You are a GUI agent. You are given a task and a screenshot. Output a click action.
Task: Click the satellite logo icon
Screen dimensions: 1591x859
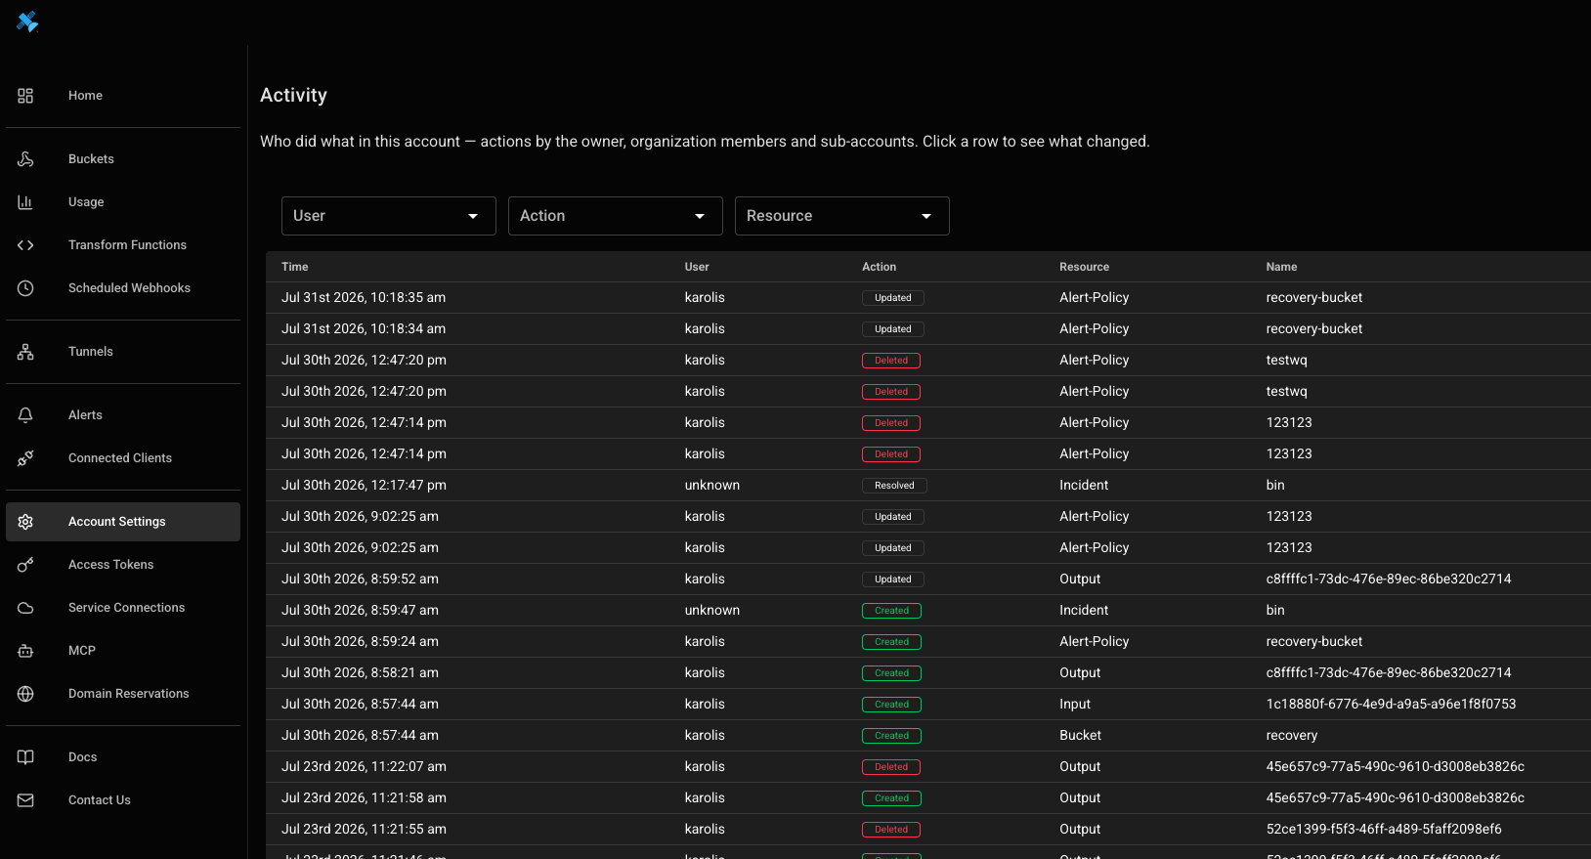click(27, 21)
